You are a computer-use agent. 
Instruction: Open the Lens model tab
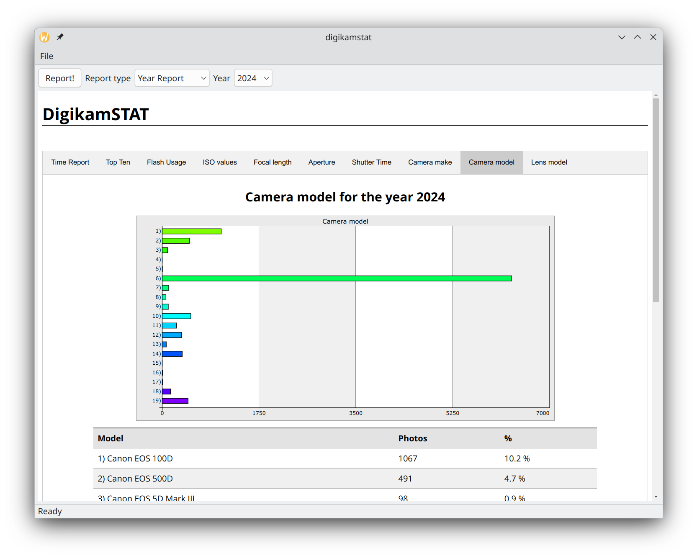pyautogui.click(x=549, y=162)
